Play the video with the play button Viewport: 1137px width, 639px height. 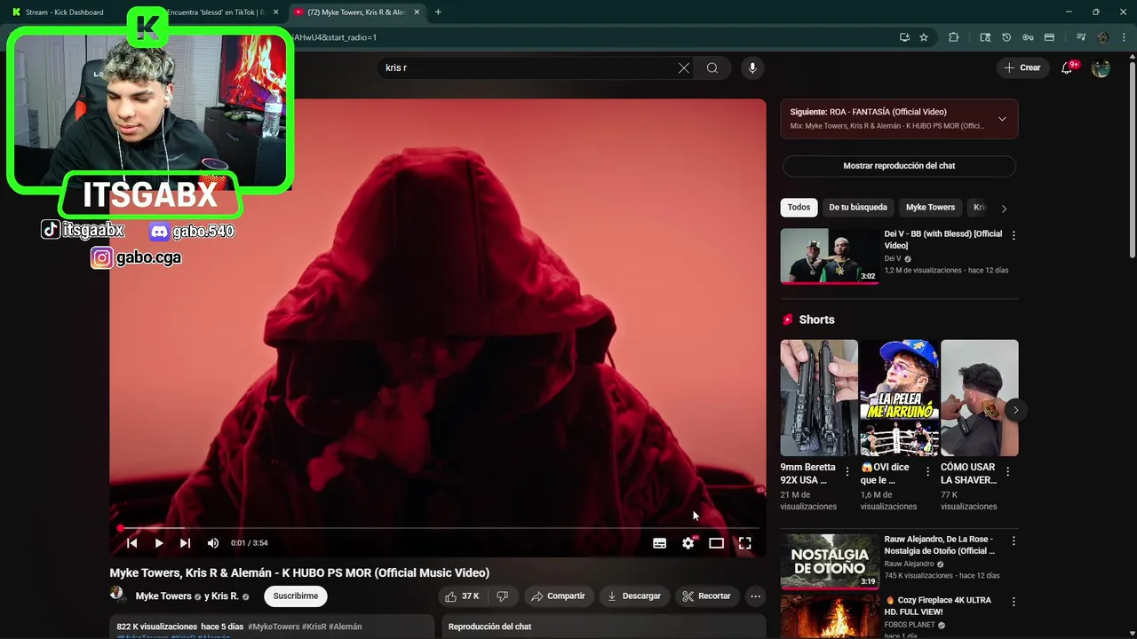point(159,543)
